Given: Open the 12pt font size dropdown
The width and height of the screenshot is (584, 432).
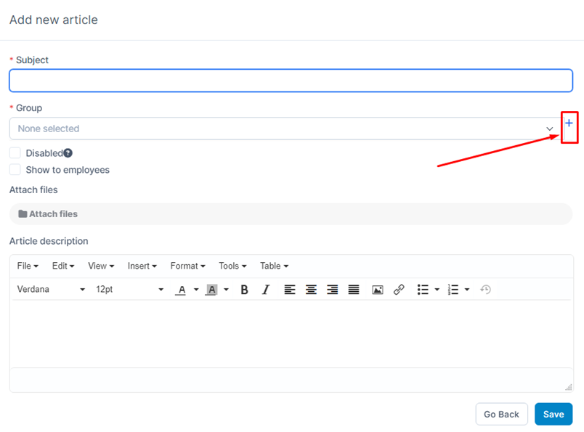Looking at the screenshot, I should [129, 290].
